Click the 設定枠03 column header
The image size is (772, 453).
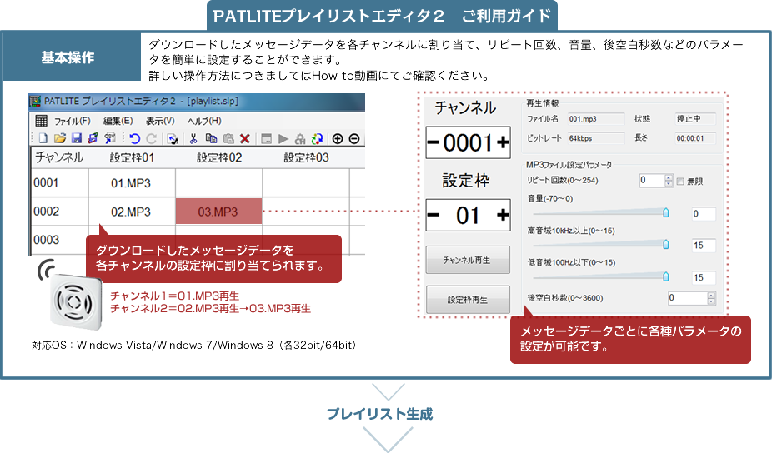306,158
